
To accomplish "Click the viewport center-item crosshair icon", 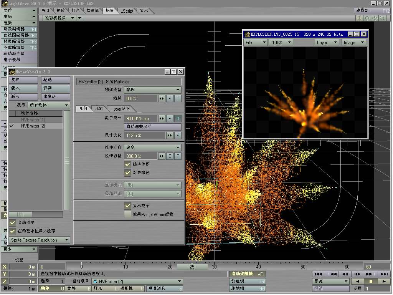I will click(360, 18).
